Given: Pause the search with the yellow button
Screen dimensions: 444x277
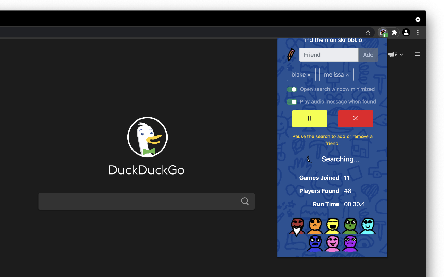Looking at the screenshot, I should click(x=309, y=118).
